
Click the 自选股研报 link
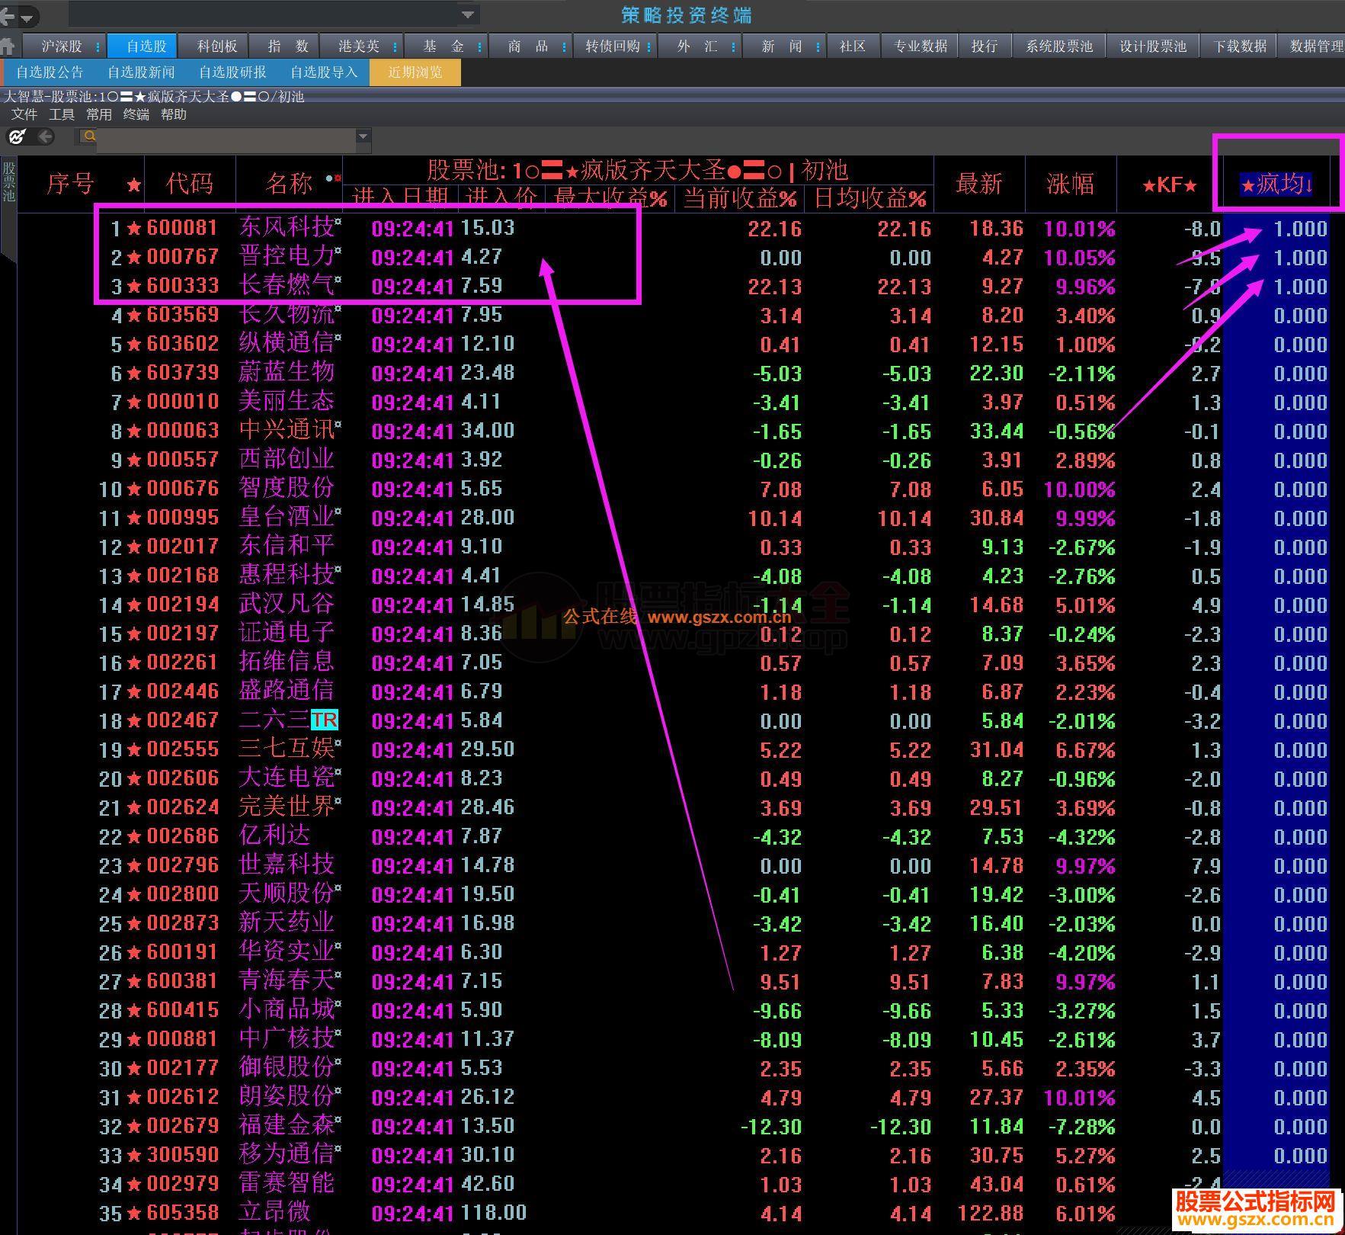pyautogui.click(x=232, y=72)
